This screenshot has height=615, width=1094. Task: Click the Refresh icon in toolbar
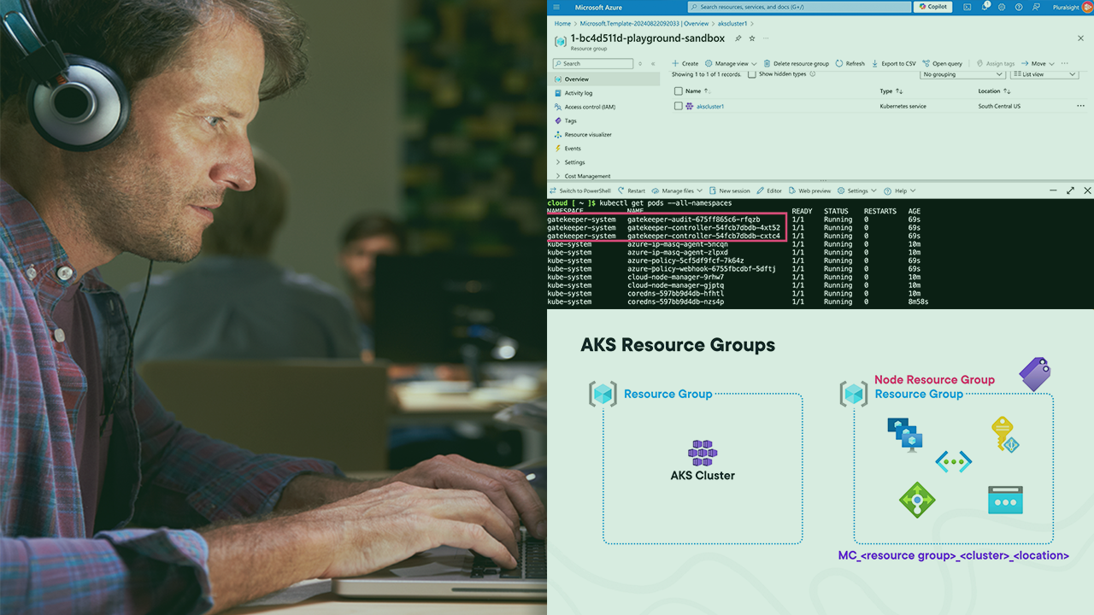point(850,63)
